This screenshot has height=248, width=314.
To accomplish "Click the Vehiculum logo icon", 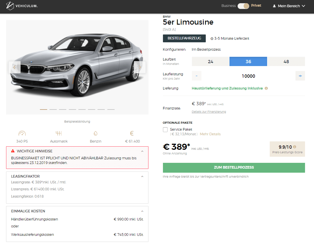I will pyautogui.click(x=10, y=6).
